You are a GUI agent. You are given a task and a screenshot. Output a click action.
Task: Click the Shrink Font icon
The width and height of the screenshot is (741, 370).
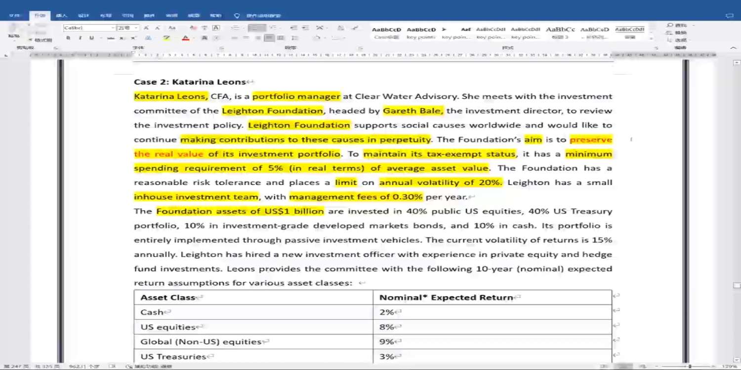coord(158,28)
